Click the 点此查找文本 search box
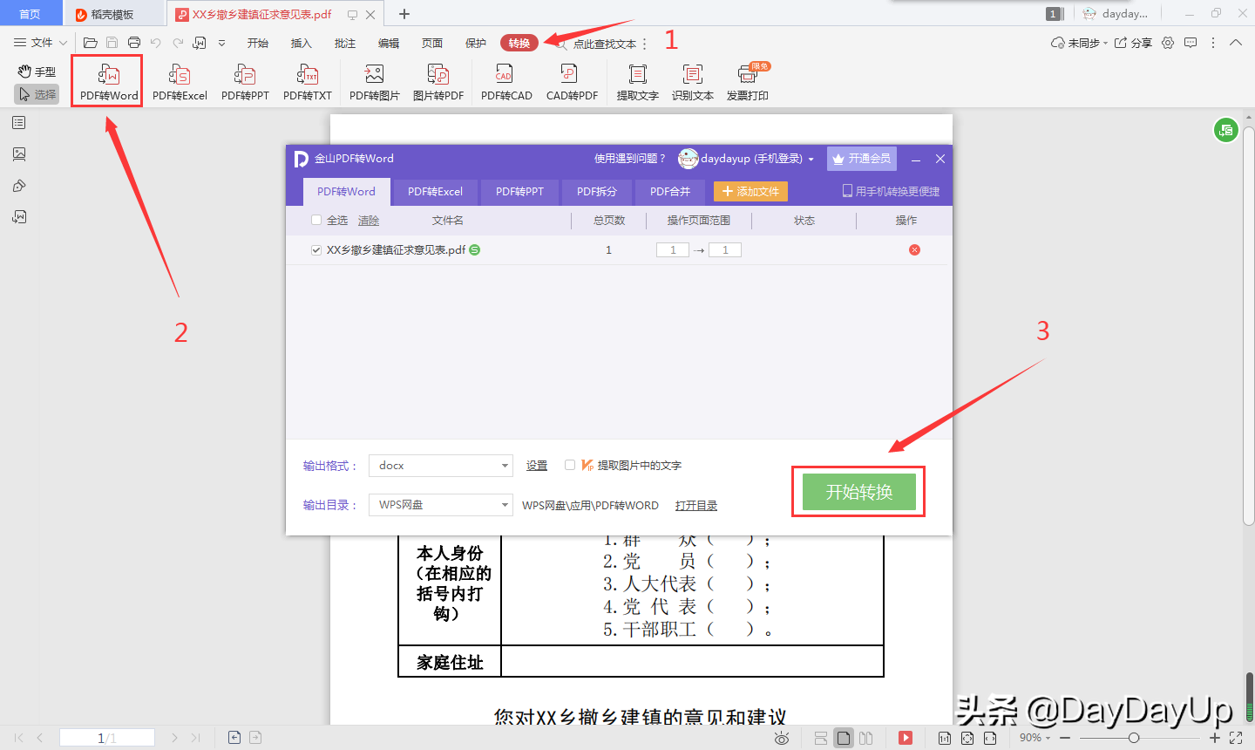This screenshot has height=750, width=1255. click(605, 44)
